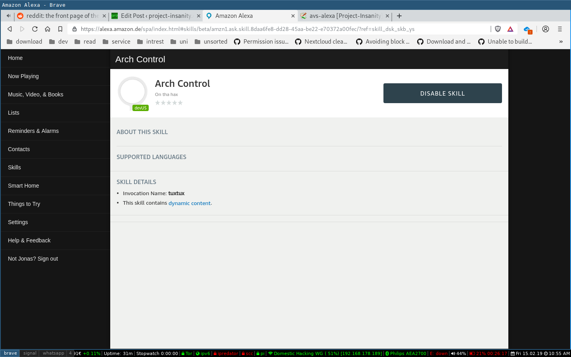This screenshot has height=357, width=571.
Task: Open the download bookmarks folder
Action: pos(25,42)
